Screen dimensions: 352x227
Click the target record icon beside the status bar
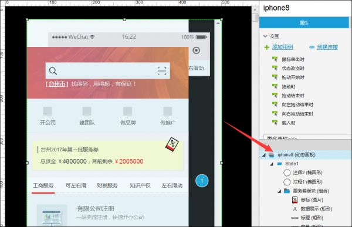(196, 50)
